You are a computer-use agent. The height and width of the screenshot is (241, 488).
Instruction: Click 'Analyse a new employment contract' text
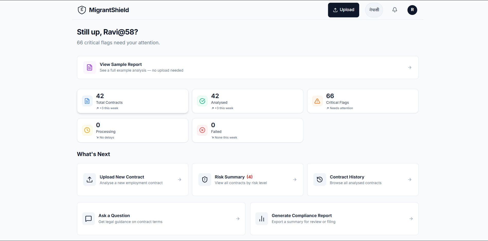[x=131, y=183]
